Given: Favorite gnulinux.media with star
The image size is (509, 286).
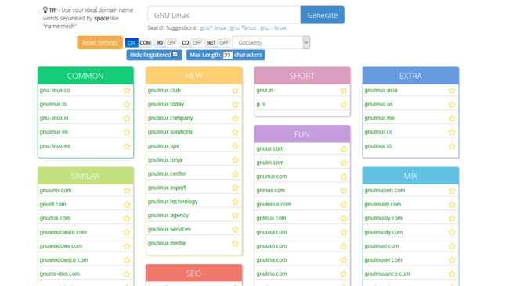Looking at the screenshot, I should click(x=236, y=244).
